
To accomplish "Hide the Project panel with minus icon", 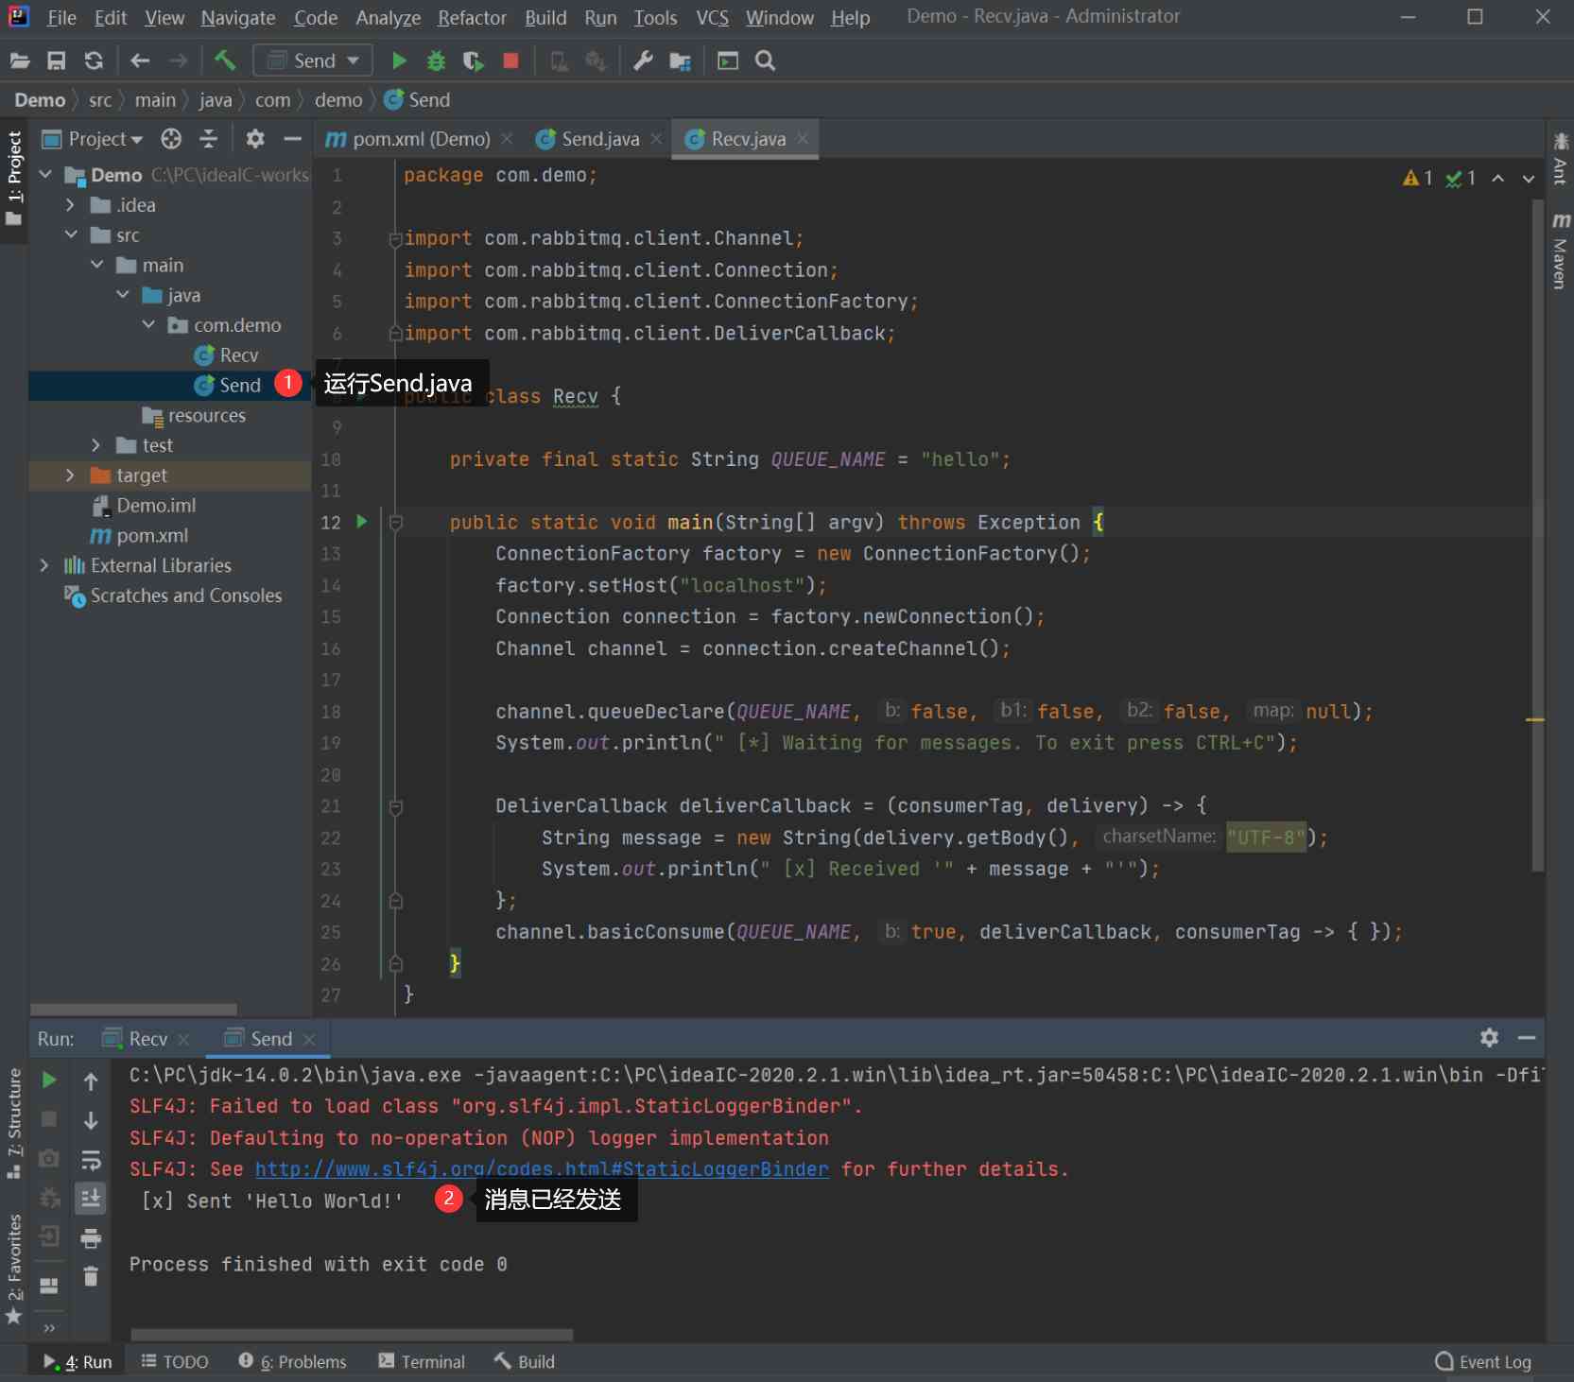I will pos(293,139).
